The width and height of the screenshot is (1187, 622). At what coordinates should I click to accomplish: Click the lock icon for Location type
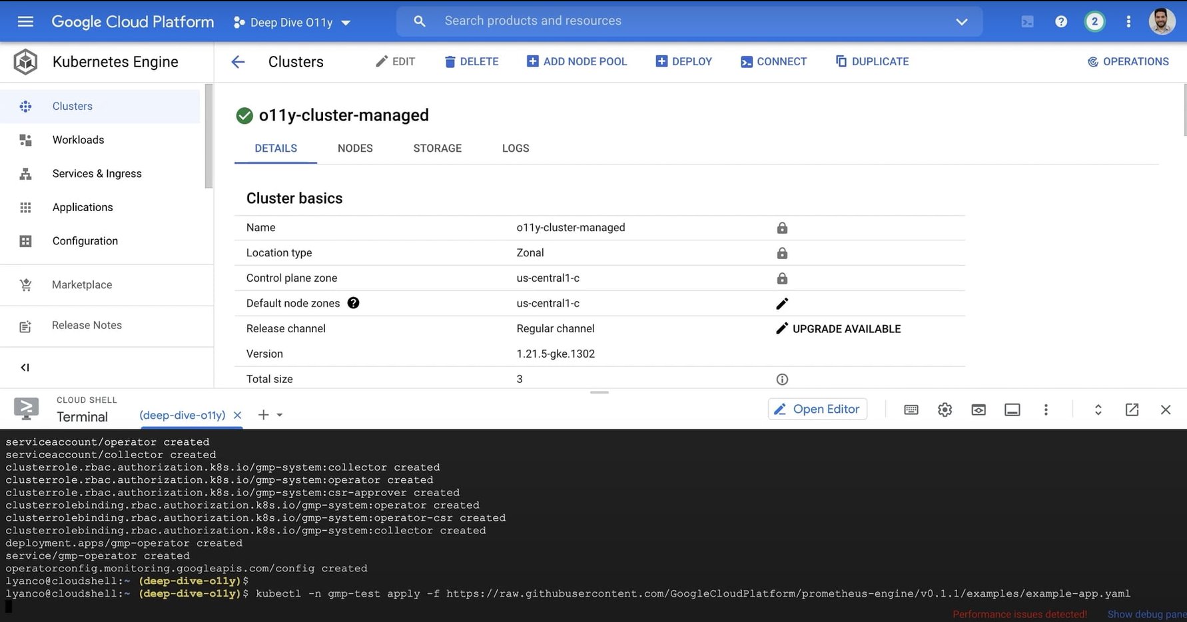point(782,253)
